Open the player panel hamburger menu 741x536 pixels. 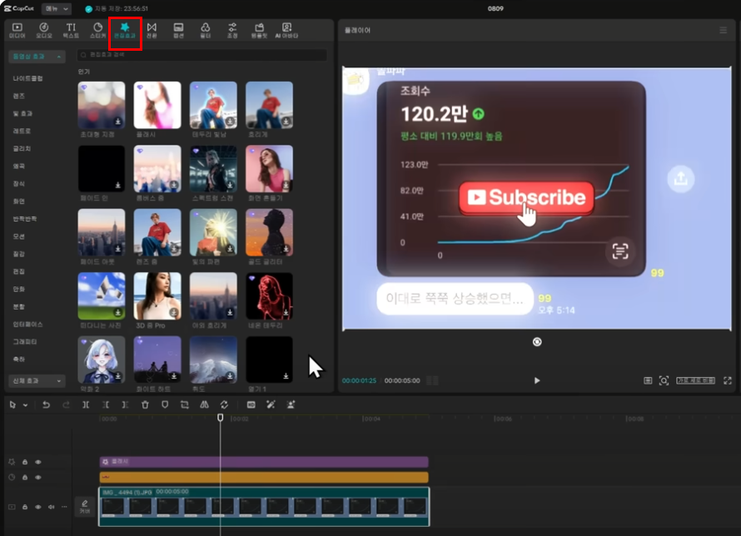click(x=723, y=30)
